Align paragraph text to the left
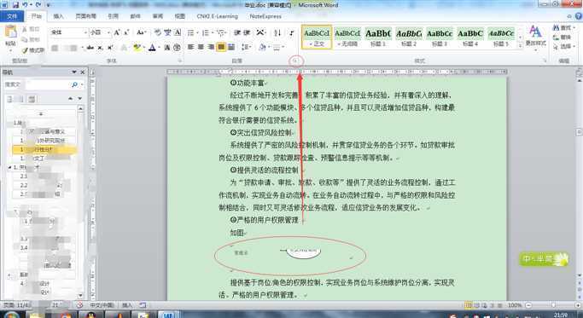Viewport: 583px width, 318px height. click(190, 47)
